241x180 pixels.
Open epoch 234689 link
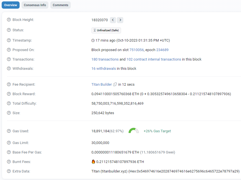tap(162, 50)
